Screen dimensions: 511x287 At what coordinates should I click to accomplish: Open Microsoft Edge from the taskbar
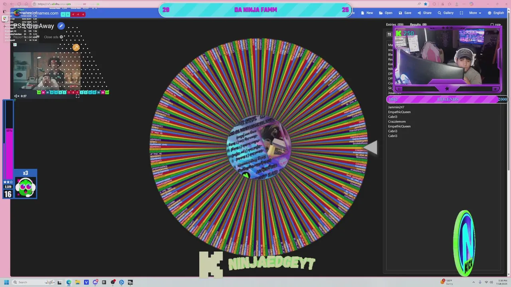click(69, 282)
